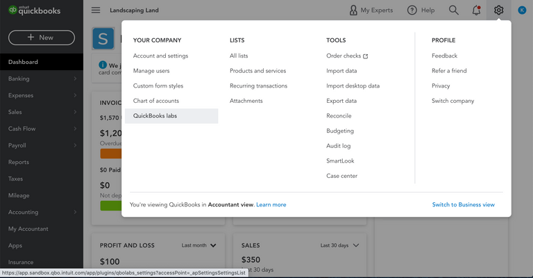Click the Learn more link

pos(271,204)
